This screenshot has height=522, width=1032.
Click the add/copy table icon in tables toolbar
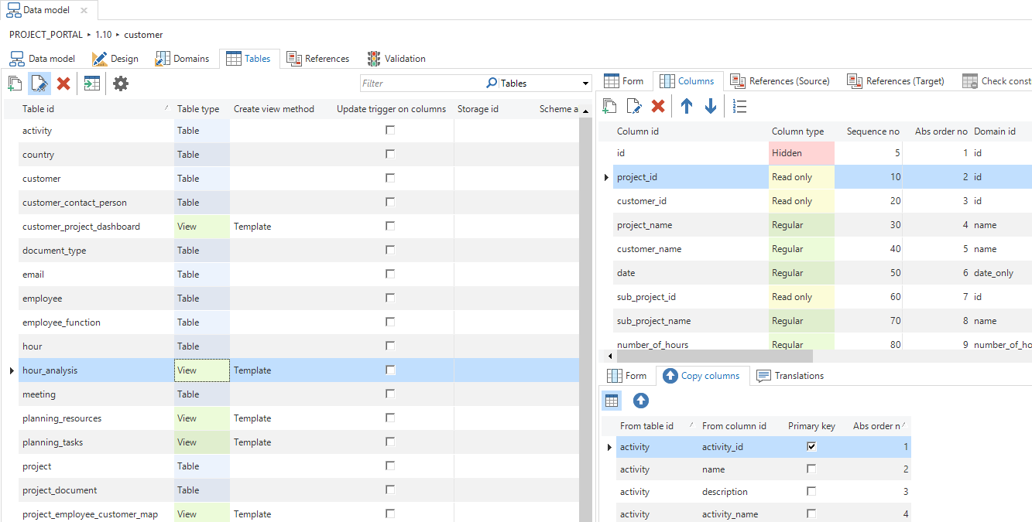point(15,84)
